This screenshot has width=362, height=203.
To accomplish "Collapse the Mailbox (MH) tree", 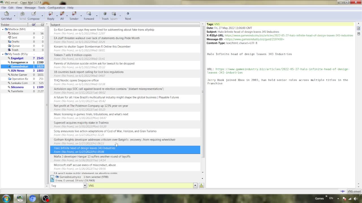I will 3,29.
